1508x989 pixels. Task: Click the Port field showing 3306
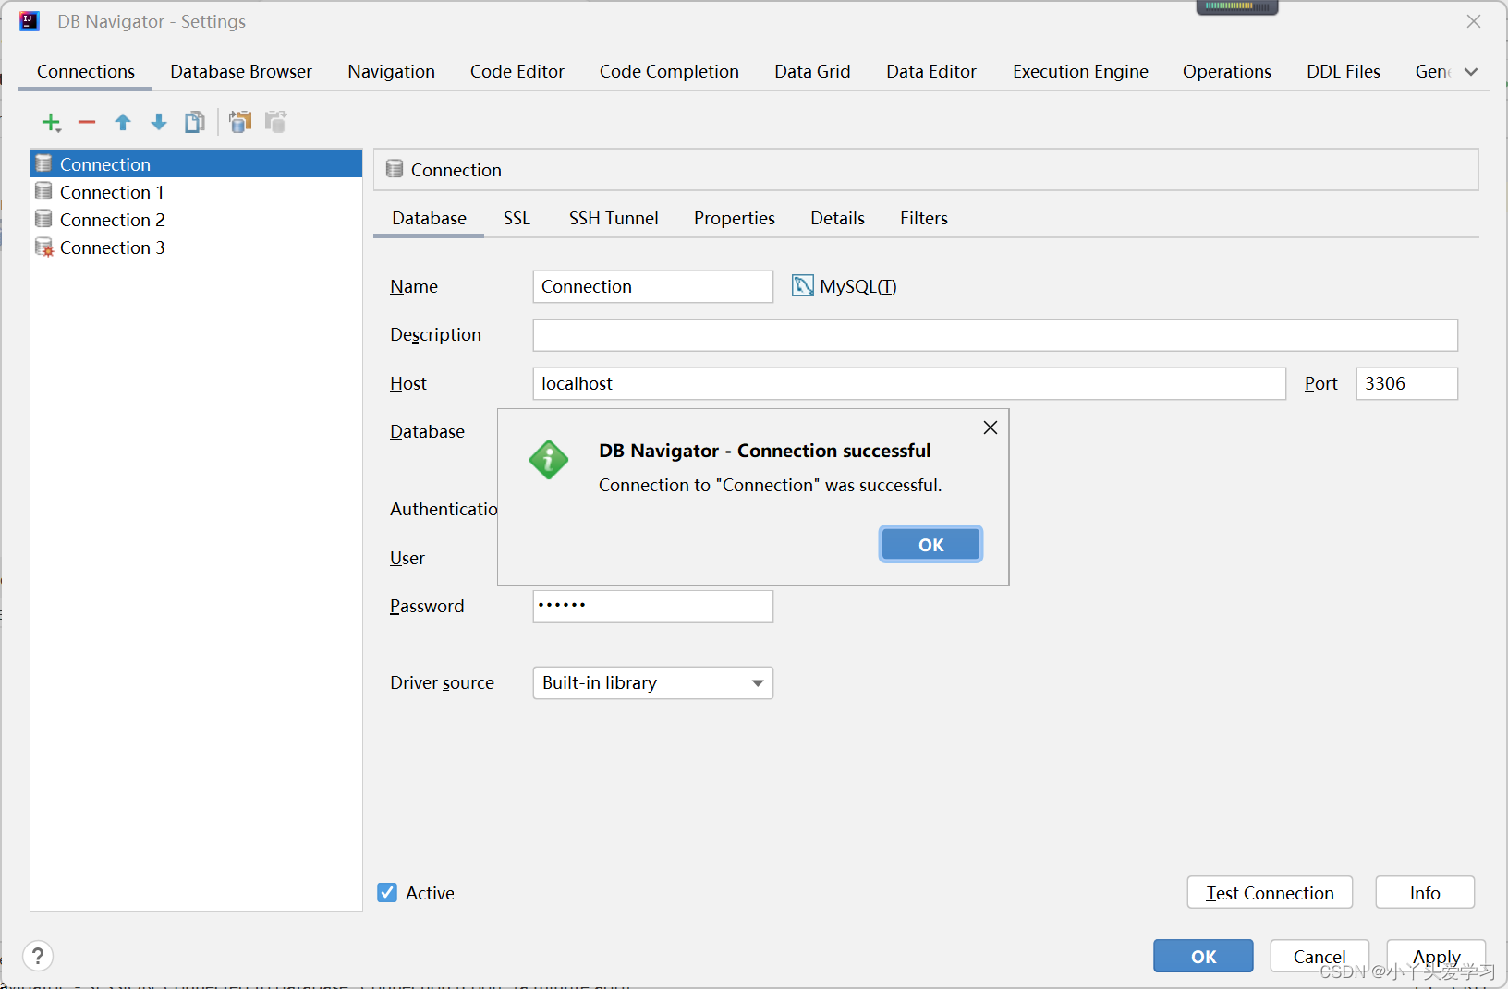(1406, 383)
